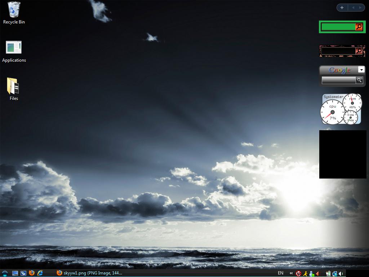Click the volume speaker tray icon

[x=341, y=273]
